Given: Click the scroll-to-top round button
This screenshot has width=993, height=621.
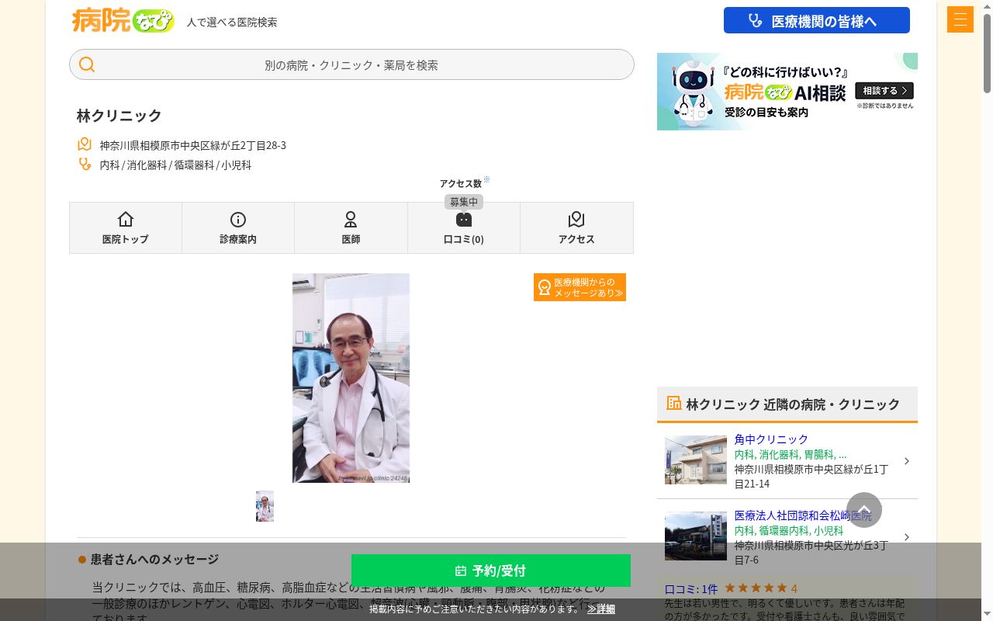Looking at the screenshot, I should tap(864, 510).
